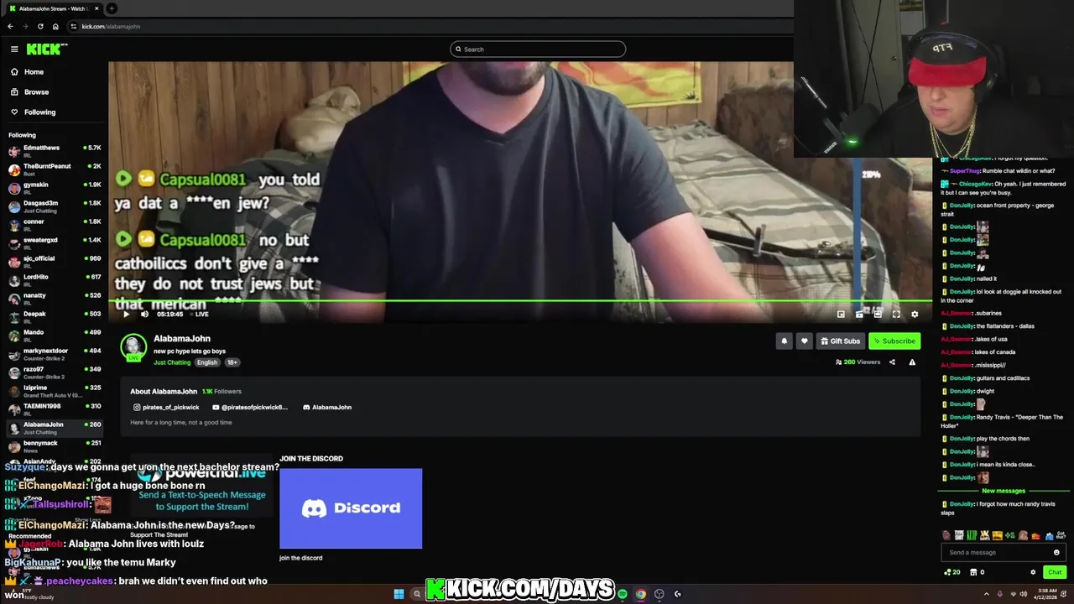Viewport: 1074px width, 604px height.
Task: Open Windows Start menu
Action: point(399,594)
